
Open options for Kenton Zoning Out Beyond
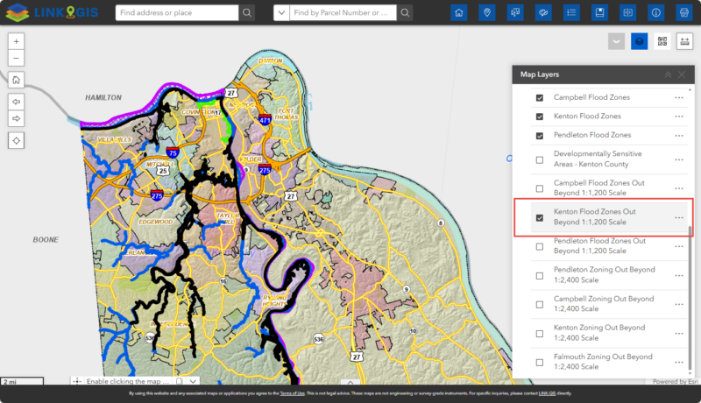click(678, 334)
